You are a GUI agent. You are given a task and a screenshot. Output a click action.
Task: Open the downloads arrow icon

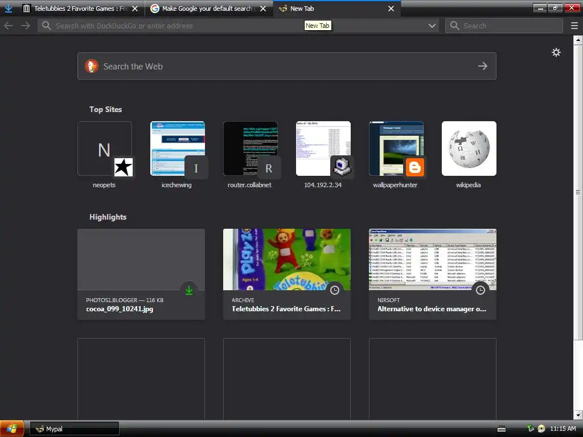[x=8, y=8]
